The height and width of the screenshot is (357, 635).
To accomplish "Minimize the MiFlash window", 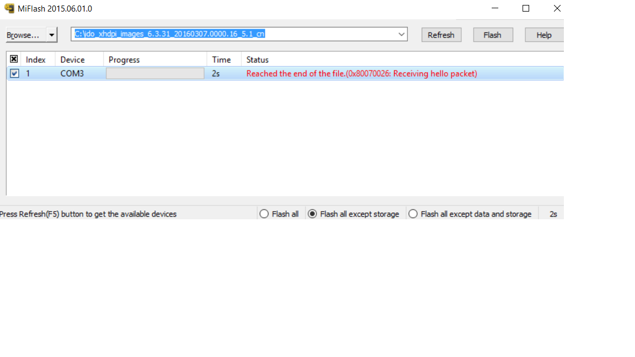I will pos(495,8).
